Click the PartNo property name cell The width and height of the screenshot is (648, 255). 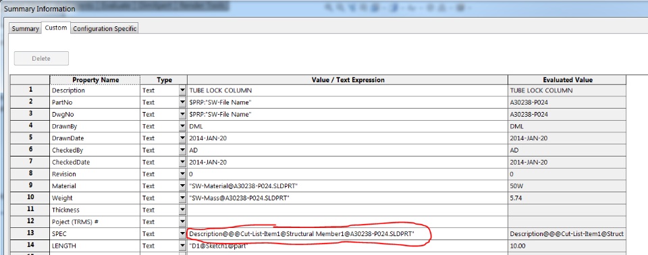pos(95,102)
